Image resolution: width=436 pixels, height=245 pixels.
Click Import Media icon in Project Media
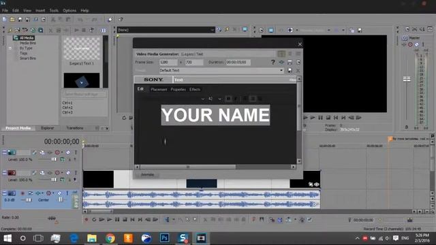(x=10, y=30)
